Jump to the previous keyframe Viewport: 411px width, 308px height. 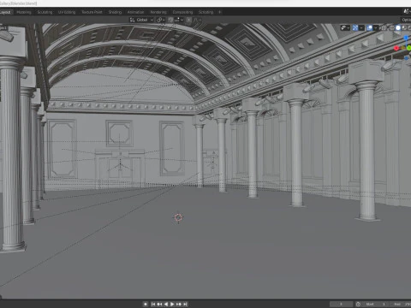click(x=159, y=304)
